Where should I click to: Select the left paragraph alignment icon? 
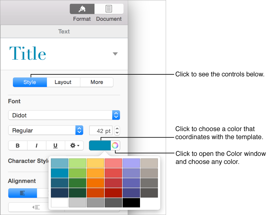[22, 193]
